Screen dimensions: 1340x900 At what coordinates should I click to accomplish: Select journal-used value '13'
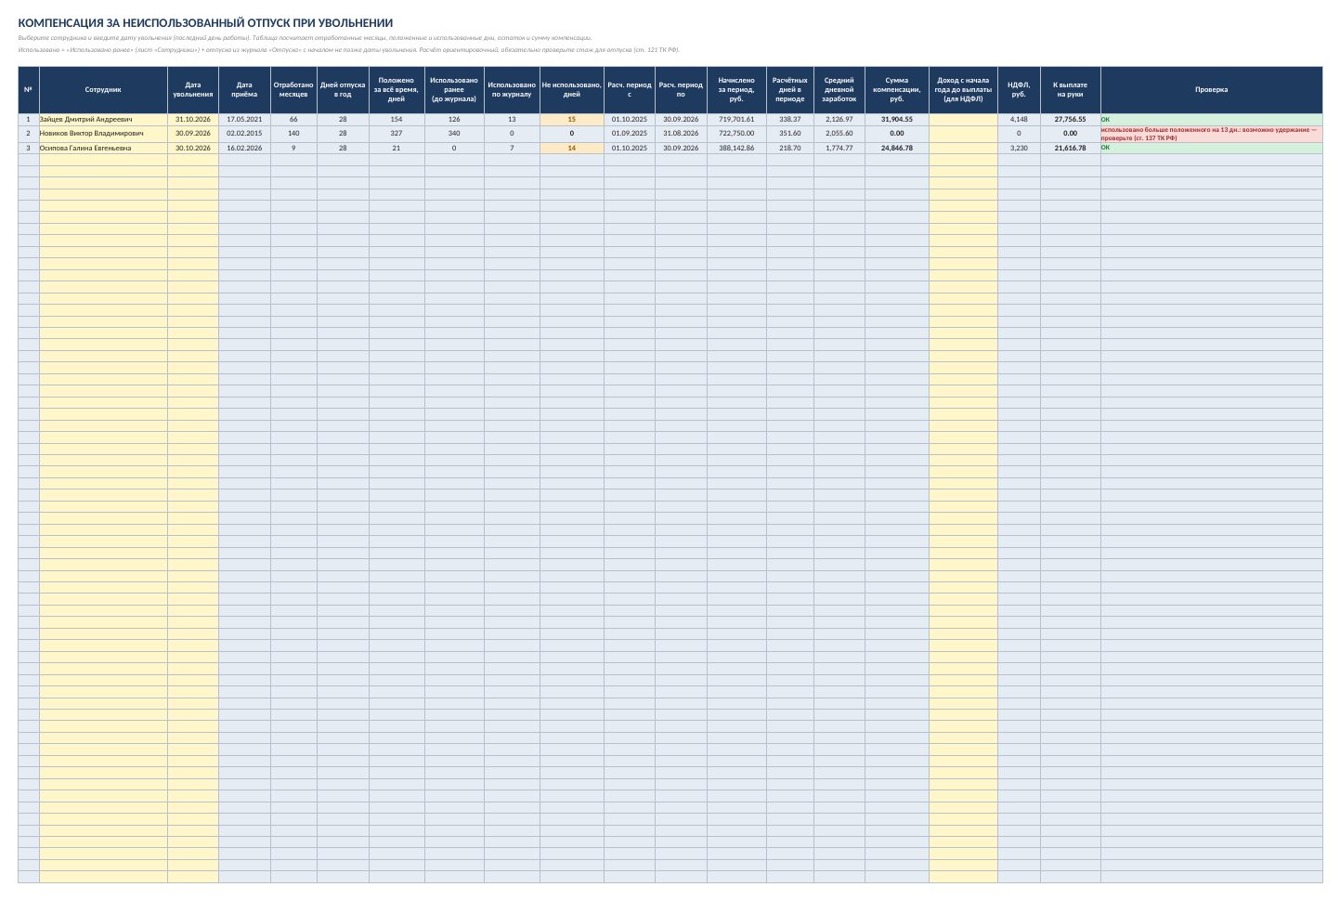coord(512,119)
